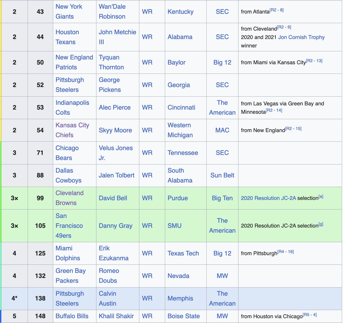This screenshot has width=343, height=323.
Task: Open Skyy Moore player page
Action: (x=115, y=130)
